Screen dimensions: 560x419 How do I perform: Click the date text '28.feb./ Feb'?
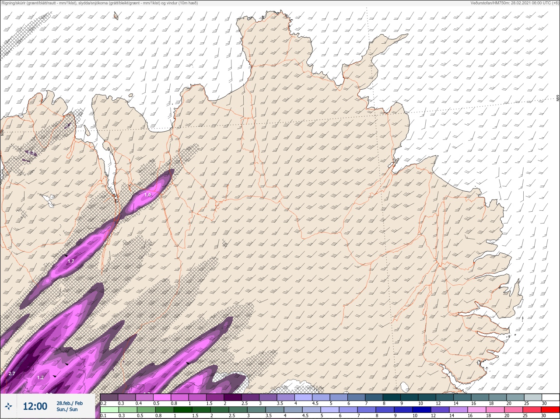coord(70,403)
